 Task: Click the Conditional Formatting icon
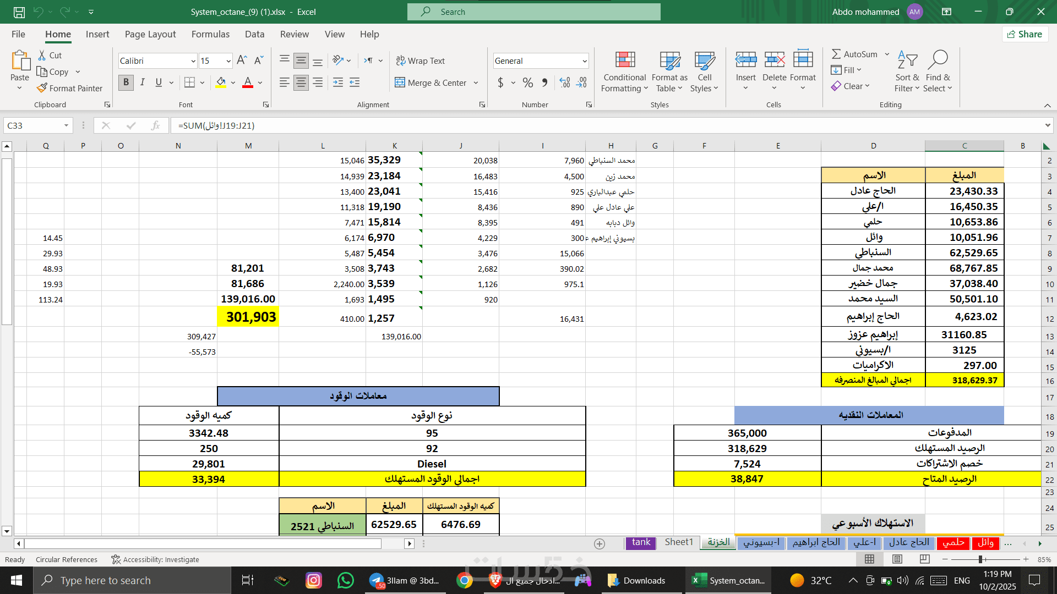(x=625, y=60)
